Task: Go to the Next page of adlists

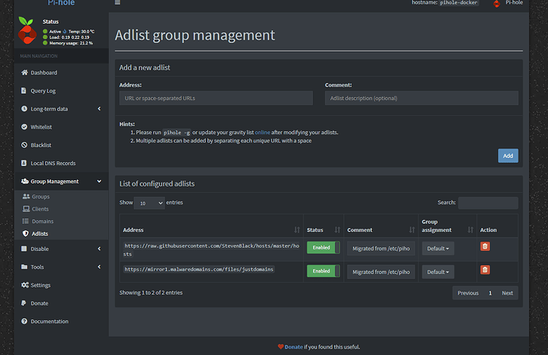Action: click(507, 293)
